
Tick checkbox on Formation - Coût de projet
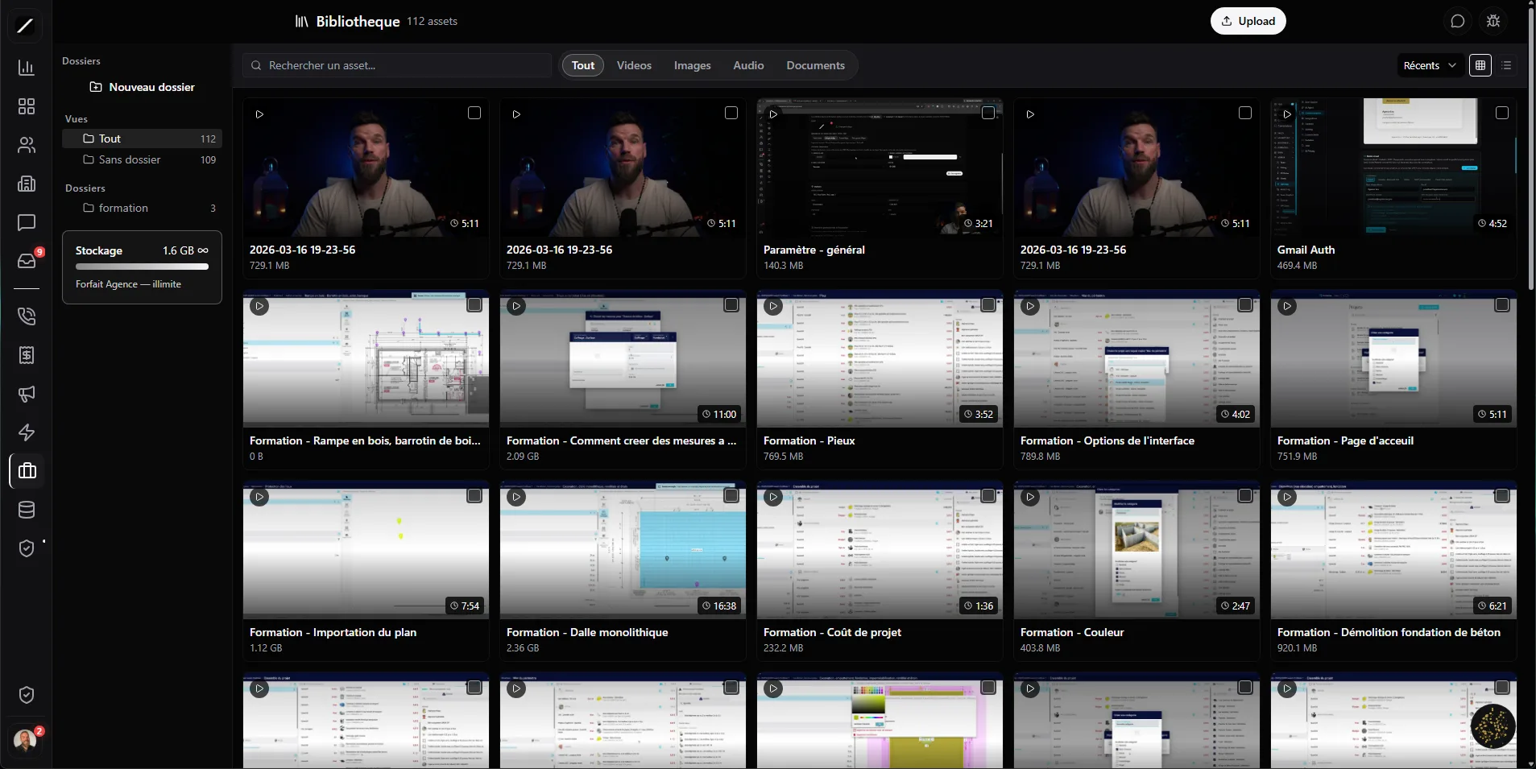click(x=988, y=495)
